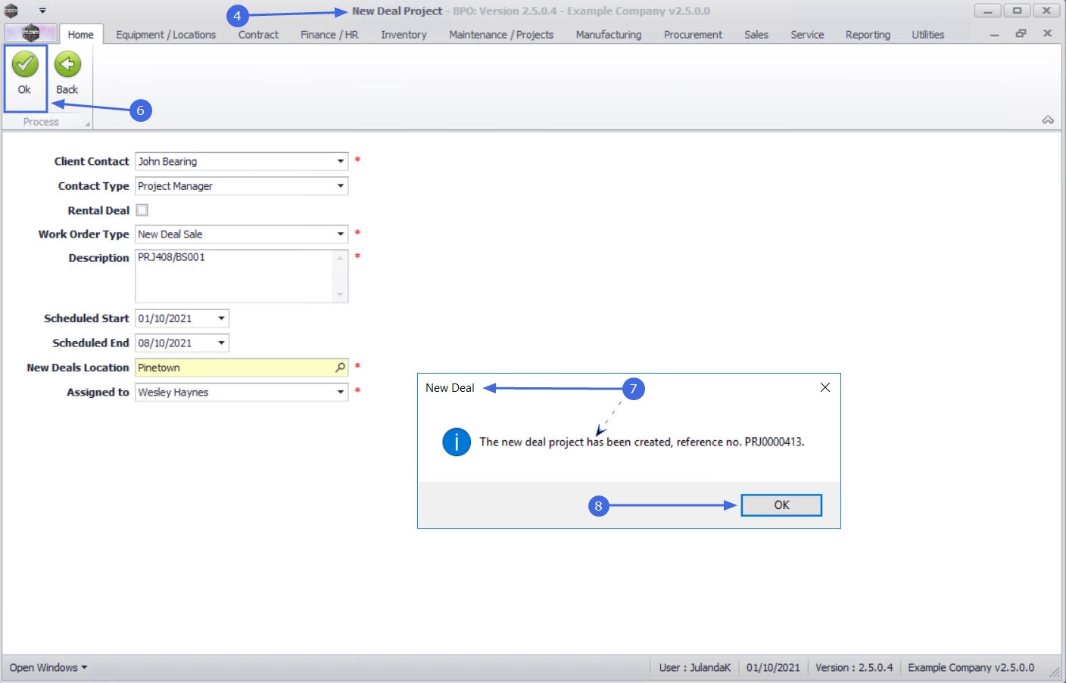Open the Open Windows dropdown in status bar
The height and width of the screenshot is (683, 1066).
pos(48,668)
